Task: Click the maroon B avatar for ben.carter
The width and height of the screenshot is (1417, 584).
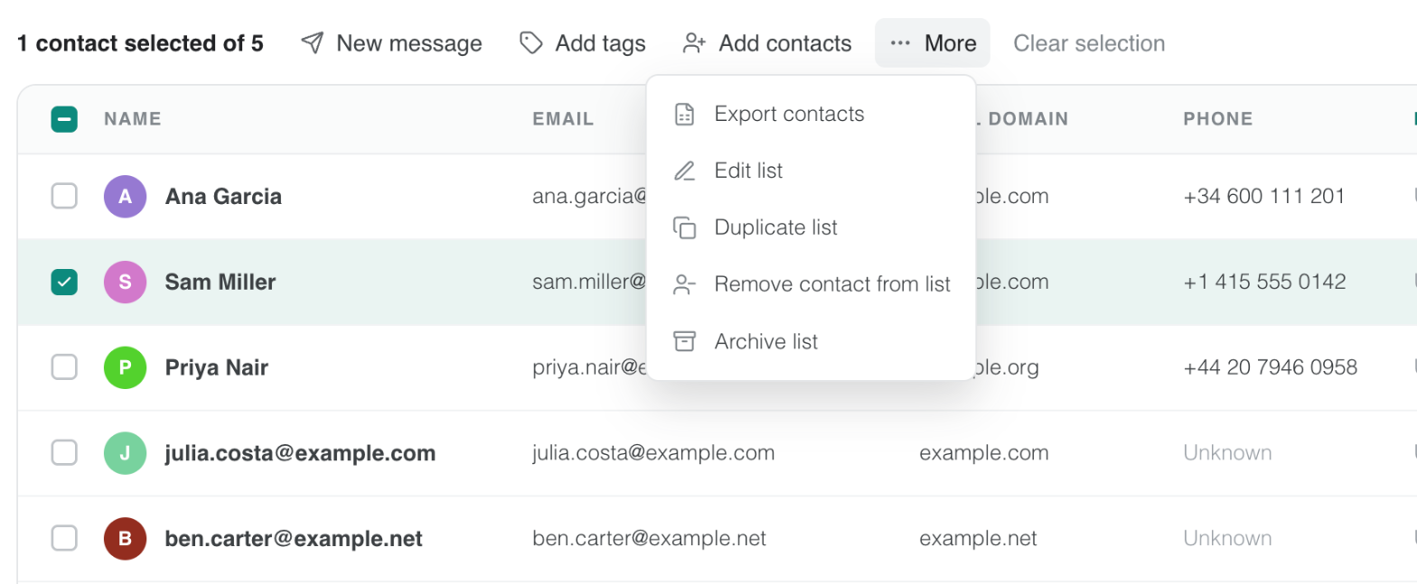Action: (x=126, y=539)
